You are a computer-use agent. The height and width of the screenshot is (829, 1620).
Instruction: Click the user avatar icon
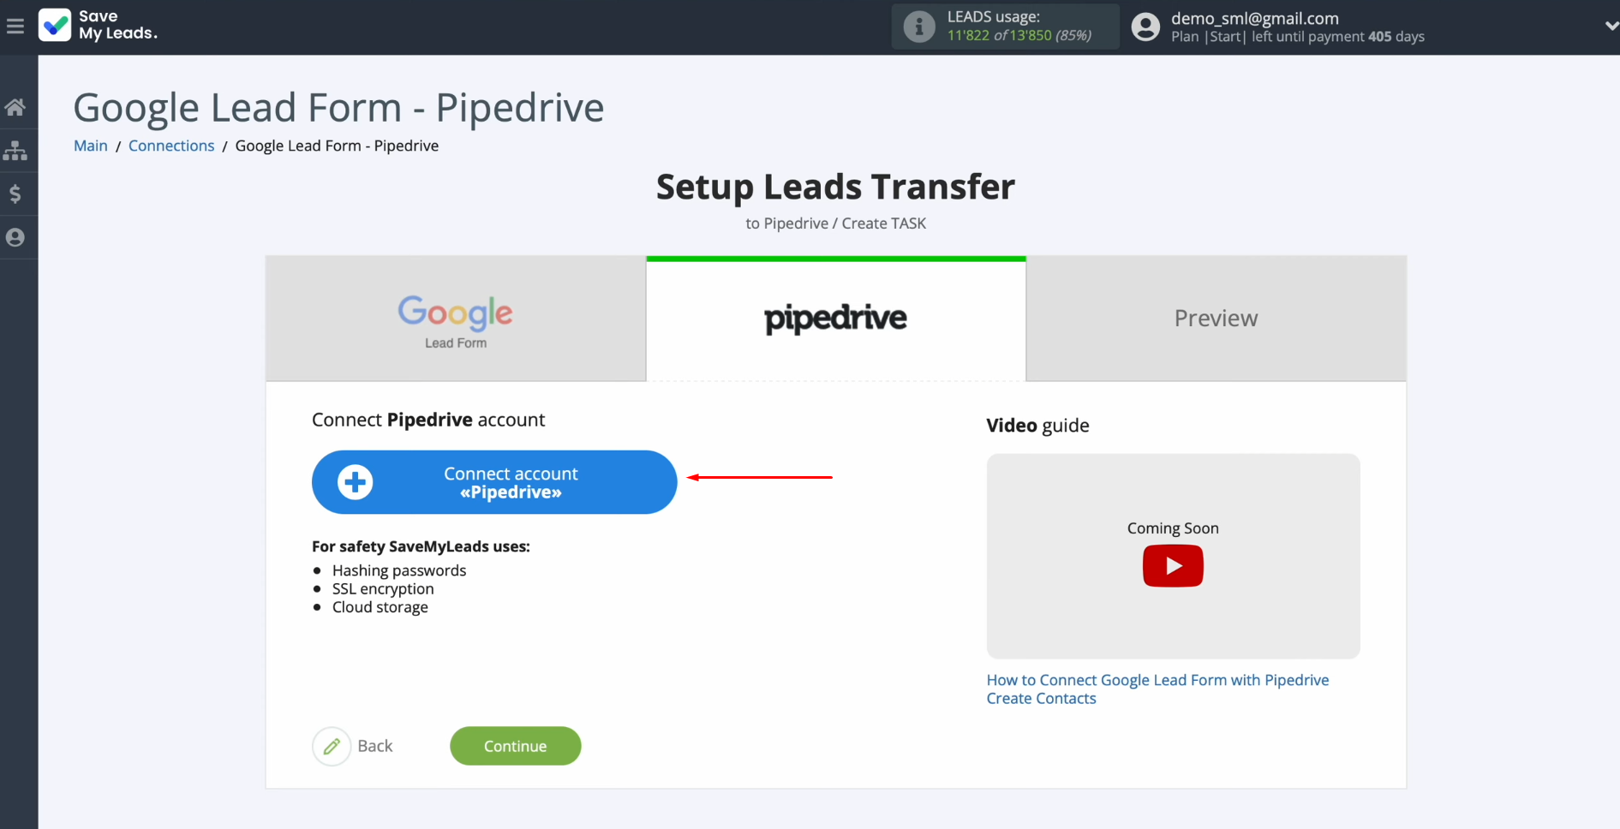pos(1145,27)
